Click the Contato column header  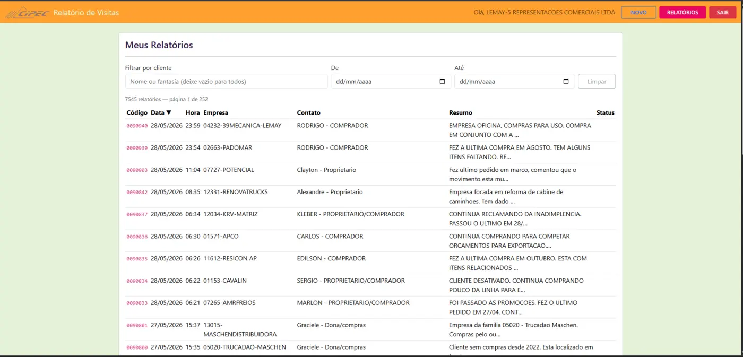[308, 112]
